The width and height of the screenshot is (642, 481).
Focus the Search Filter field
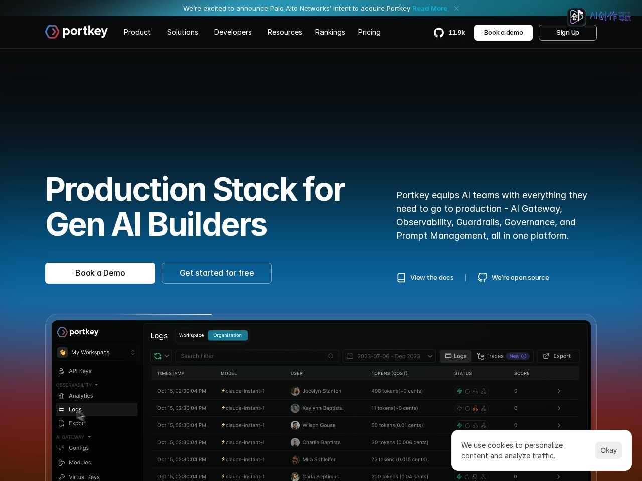pos(257,356)
